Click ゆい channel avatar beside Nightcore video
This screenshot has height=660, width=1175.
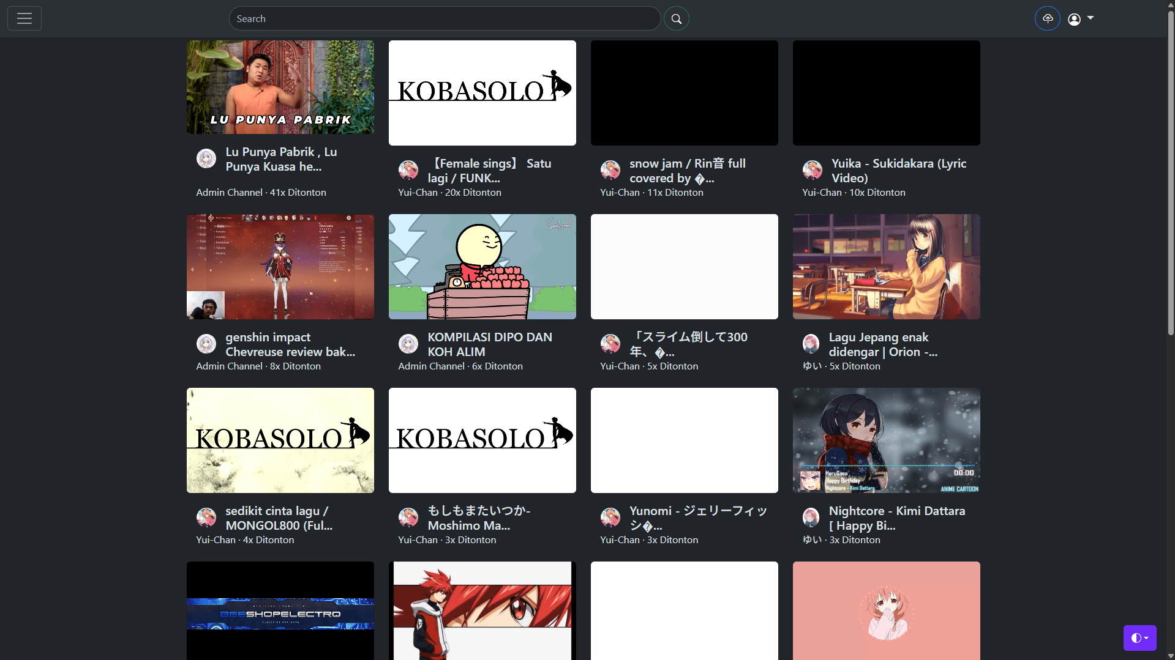[x=811, y=517]
